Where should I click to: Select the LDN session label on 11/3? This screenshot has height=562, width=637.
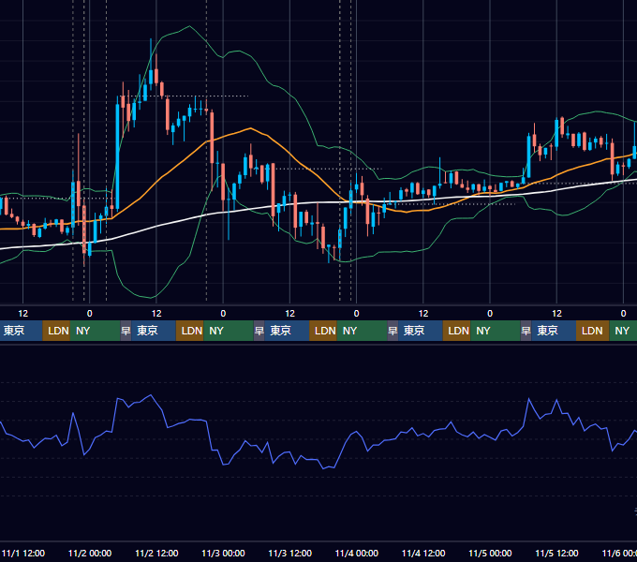(x=325, y=331)
